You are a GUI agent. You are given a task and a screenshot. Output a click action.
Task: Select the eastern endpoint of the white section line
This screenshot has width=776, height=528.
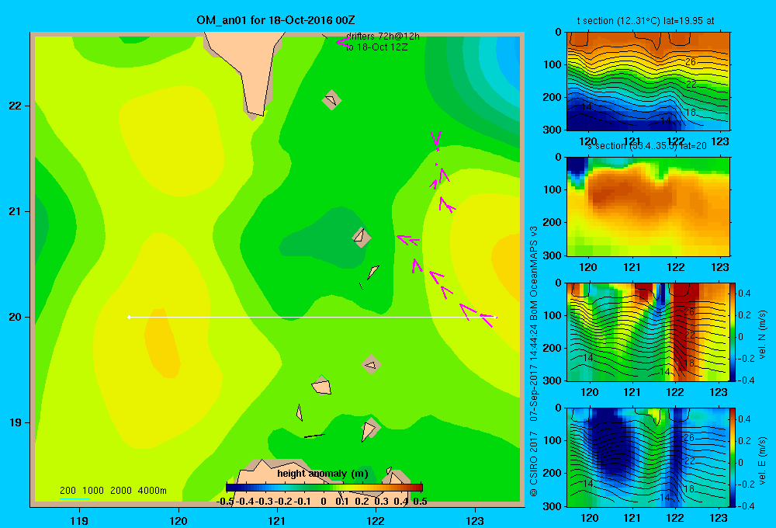click(x=496, y=317)
